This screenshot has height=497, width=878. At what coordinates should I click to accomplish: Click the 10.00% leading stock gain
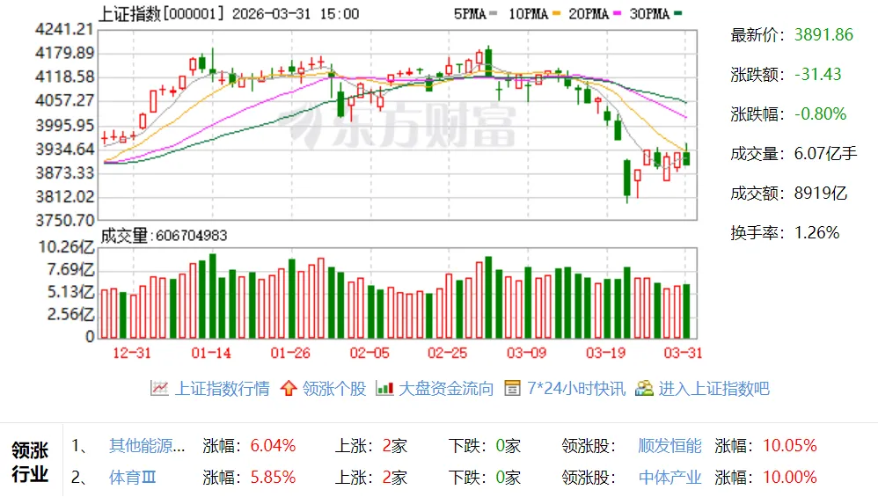(789, 478)
